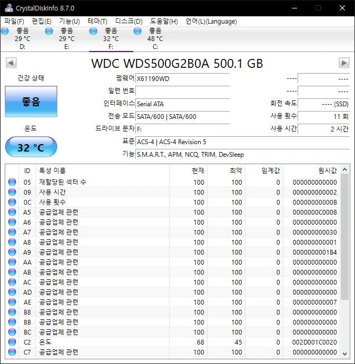Click the empty serial number field
The image size is (355, 364).
(x=182, y=91)
